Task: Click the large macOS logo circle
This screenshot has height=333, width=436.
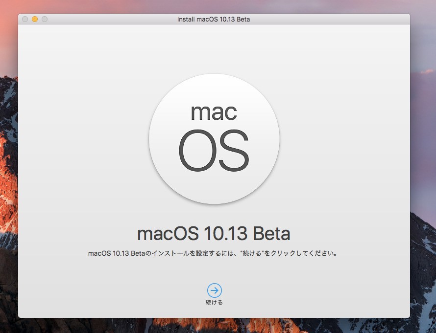Action: 214,139
